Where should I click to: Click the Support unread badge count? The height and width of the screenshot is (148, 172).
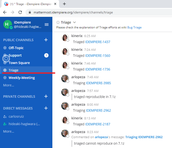click(46, 55)
